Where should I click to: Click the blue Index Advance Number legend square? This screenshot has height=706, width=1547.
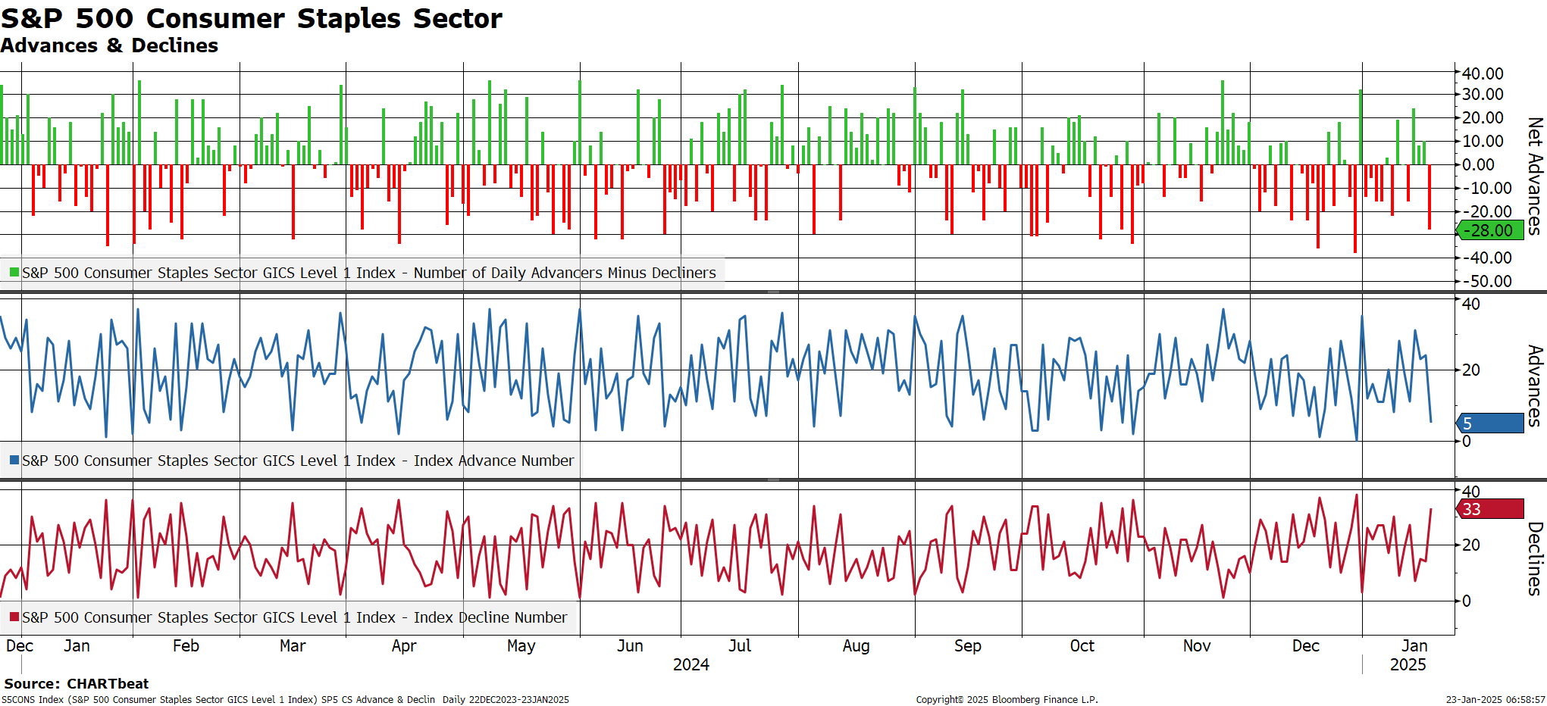pyautogui.click(x=14, y=460)
